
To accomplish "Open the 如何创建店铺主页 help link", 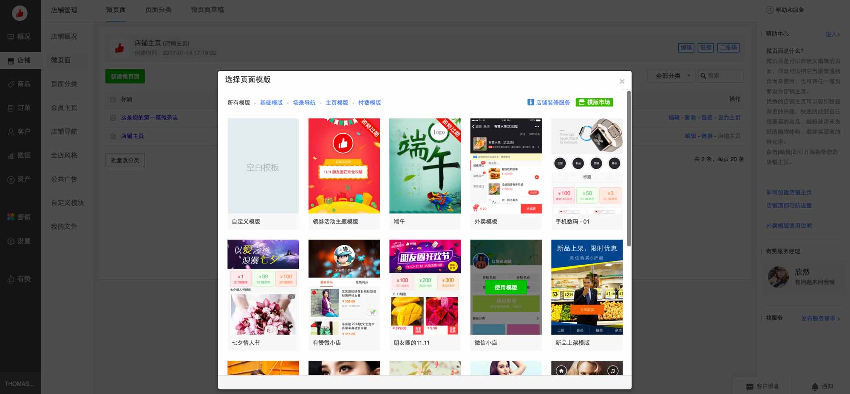I will pos(789,193).
